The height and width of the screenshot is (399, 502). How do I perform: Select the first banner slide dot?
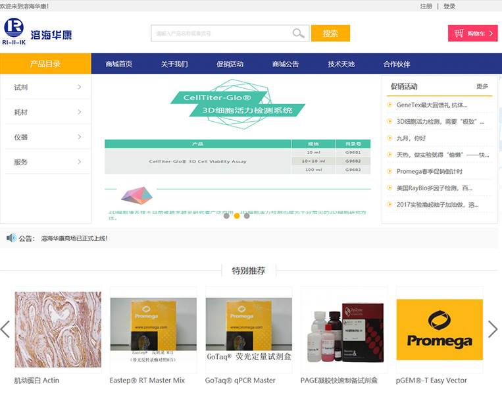pyautogui.click(x=227, y=215)
